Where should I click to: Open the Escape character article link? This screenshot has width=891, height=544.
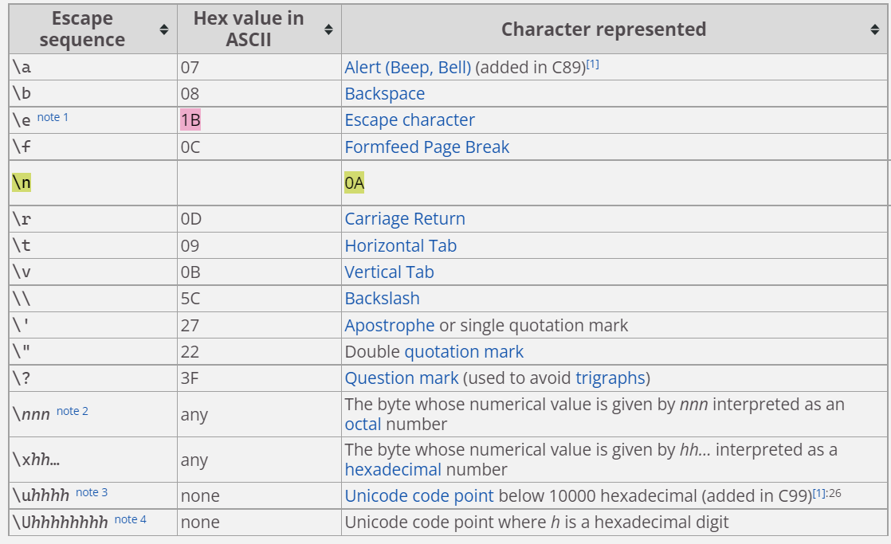point(410,120)
